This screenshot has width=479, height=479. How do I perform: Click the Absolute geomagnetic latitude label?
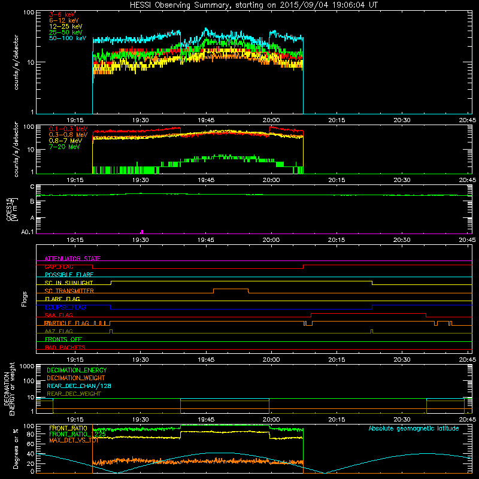point(414,428)
